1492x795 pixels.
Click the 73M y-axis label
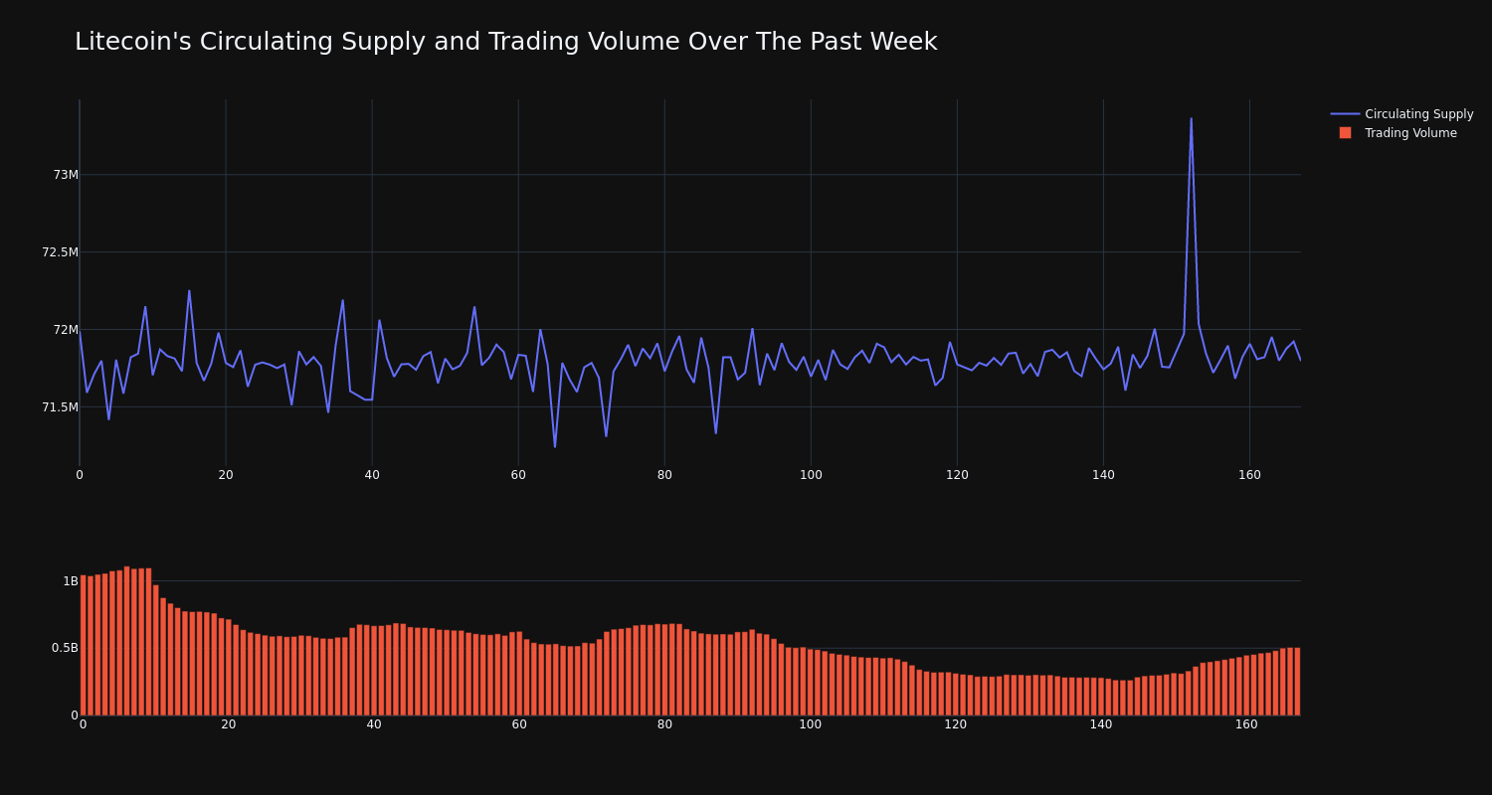tap(66, 175)
